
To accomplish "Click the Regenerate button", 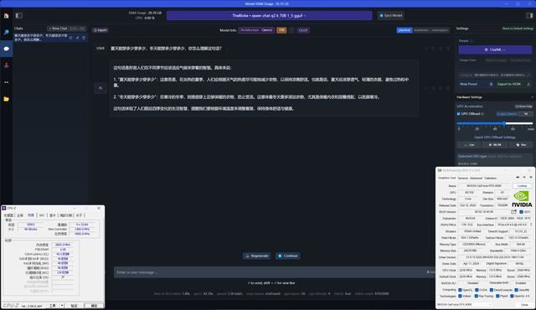I will pyautogui.click(x=256, y=256).
